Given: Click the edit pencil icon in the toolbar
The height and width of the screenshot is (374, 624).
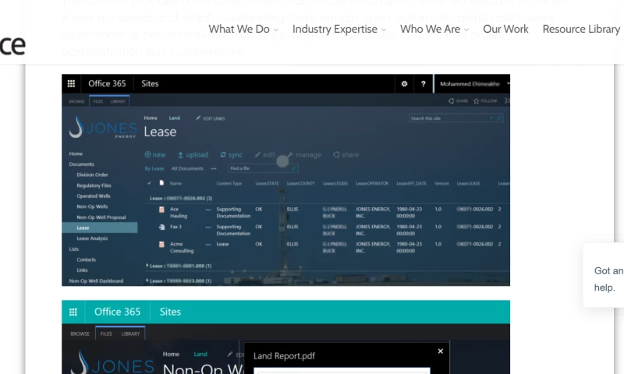Looking at the screenshot, I should [258, 154].
